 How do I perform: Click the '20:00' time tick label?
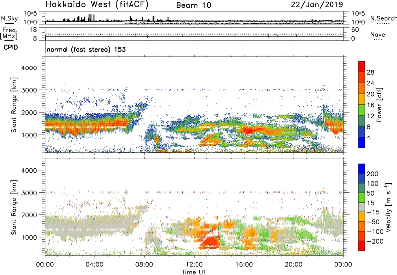tap(293, 265)
